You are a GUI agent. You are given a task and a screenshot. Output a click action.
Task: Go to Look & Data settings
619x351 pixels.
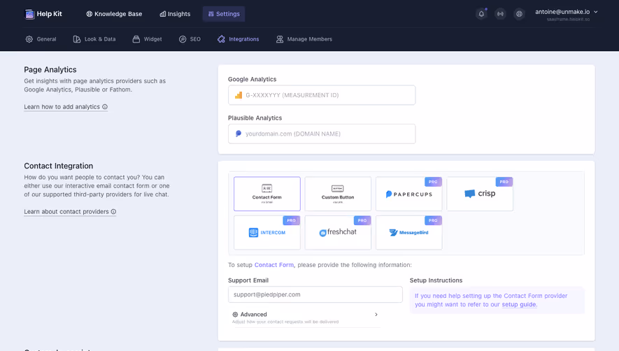[94, 39]
